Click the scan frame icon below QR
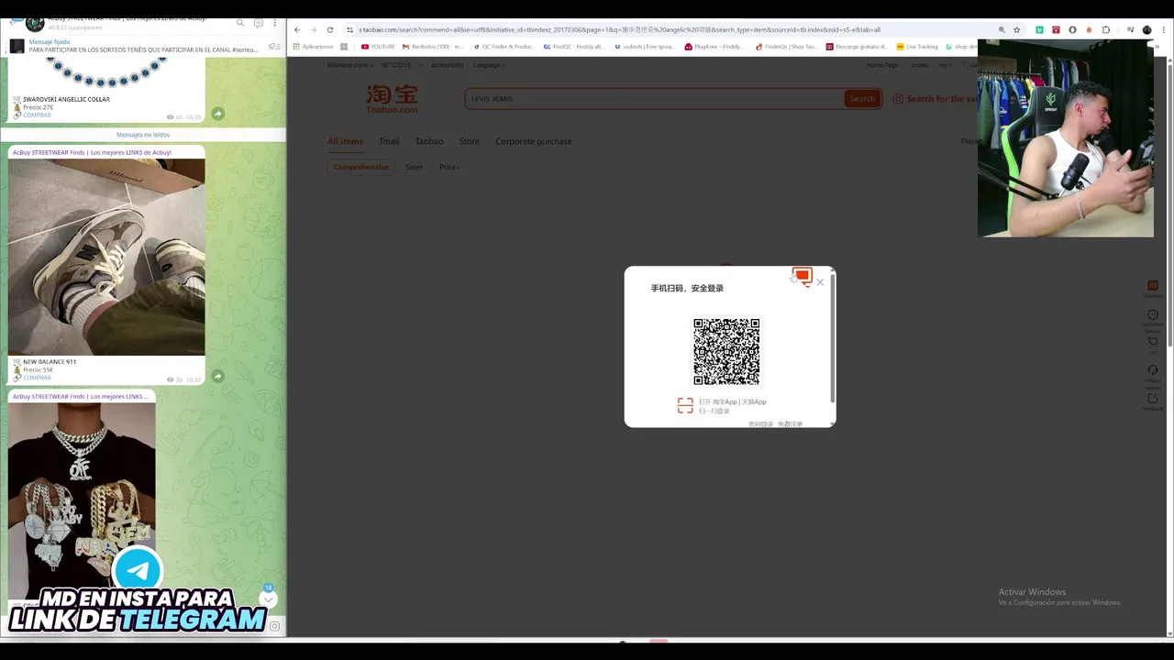 pos(685,406)
